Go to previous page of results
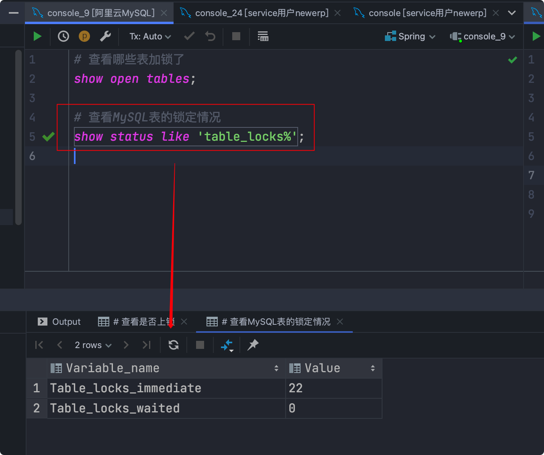Viewport: 544px width, 455px height. click(x=60, y=345)
